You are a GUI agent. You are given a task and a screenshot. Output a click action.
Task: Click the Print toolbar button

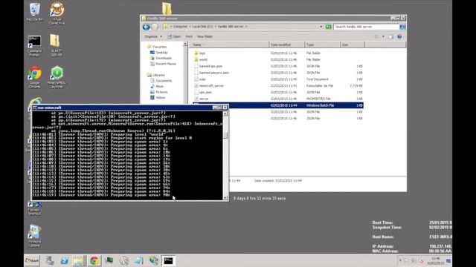[x=189, y=36]
